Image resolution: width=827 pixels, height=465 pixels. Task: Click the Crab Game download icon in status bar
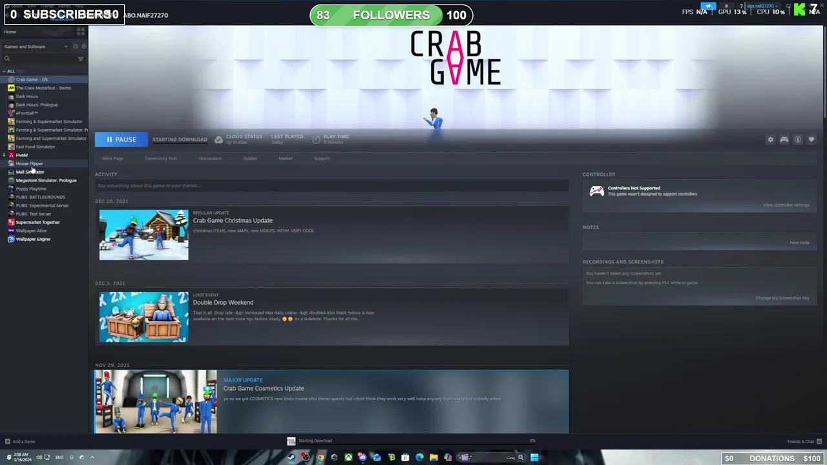pos(291,441)
